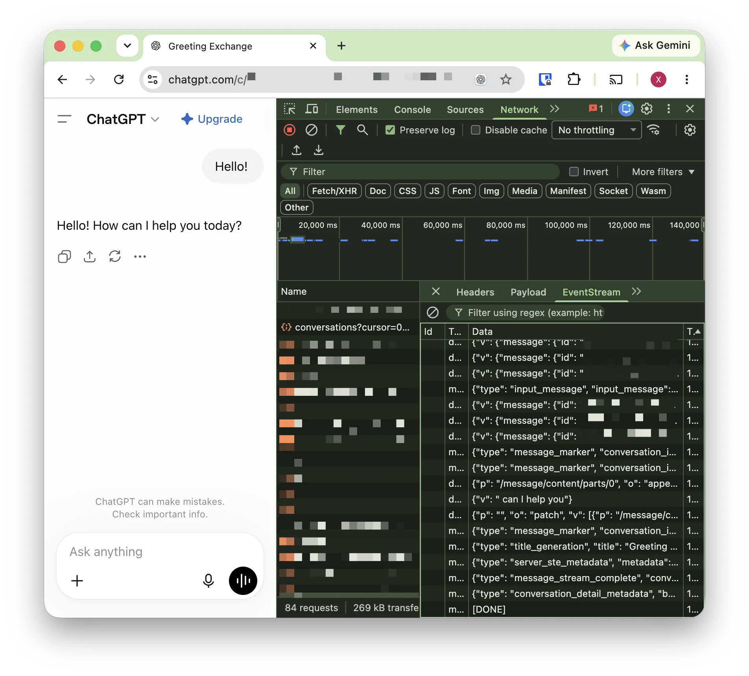749x676 pixels.
Task: Switch to the Elements tab
Action: pos(357,109)
